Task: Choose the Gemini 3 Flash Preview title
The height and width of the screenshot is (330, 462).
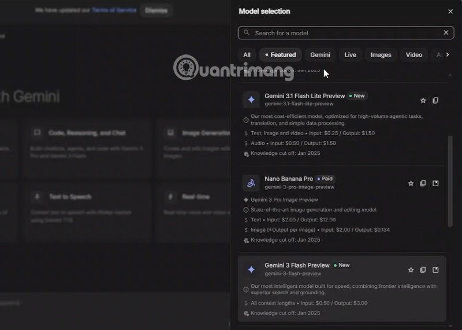Action: point(297,265)
